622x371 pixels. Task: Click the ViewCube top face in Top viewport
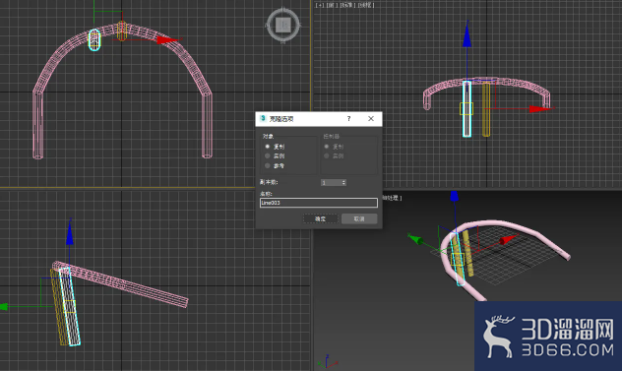(x=282, y=25)
